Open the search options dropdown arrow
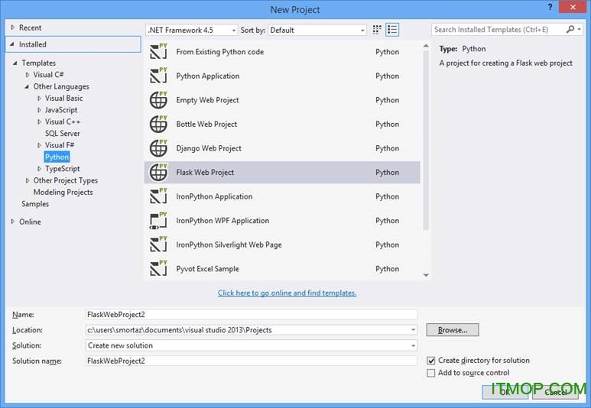 pos(580,29)
